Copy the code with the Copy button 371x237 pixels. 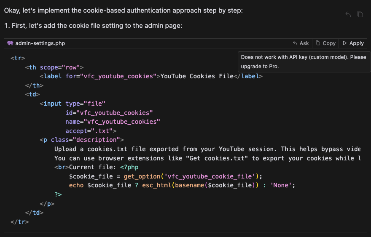point(325,43)
